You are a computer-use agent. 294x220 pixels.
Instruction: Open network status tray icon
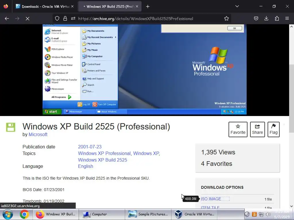[x=261, y=214]
